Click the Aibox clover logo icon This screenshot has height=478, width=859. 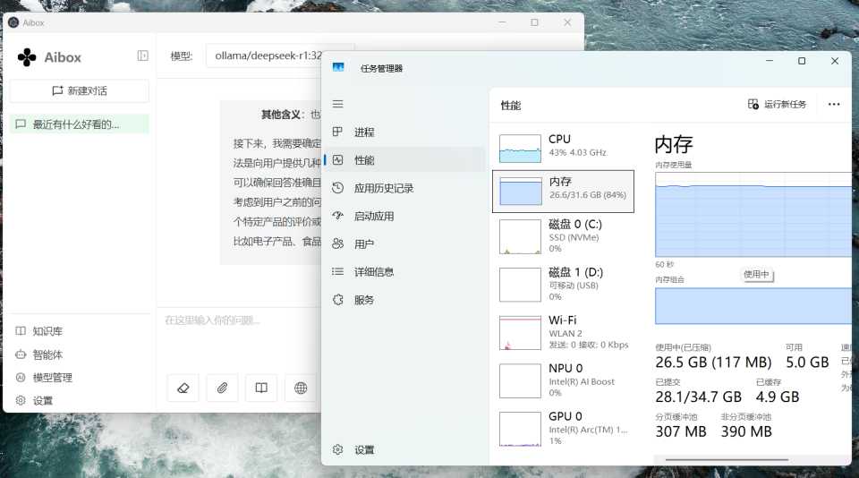click(27, 57)
